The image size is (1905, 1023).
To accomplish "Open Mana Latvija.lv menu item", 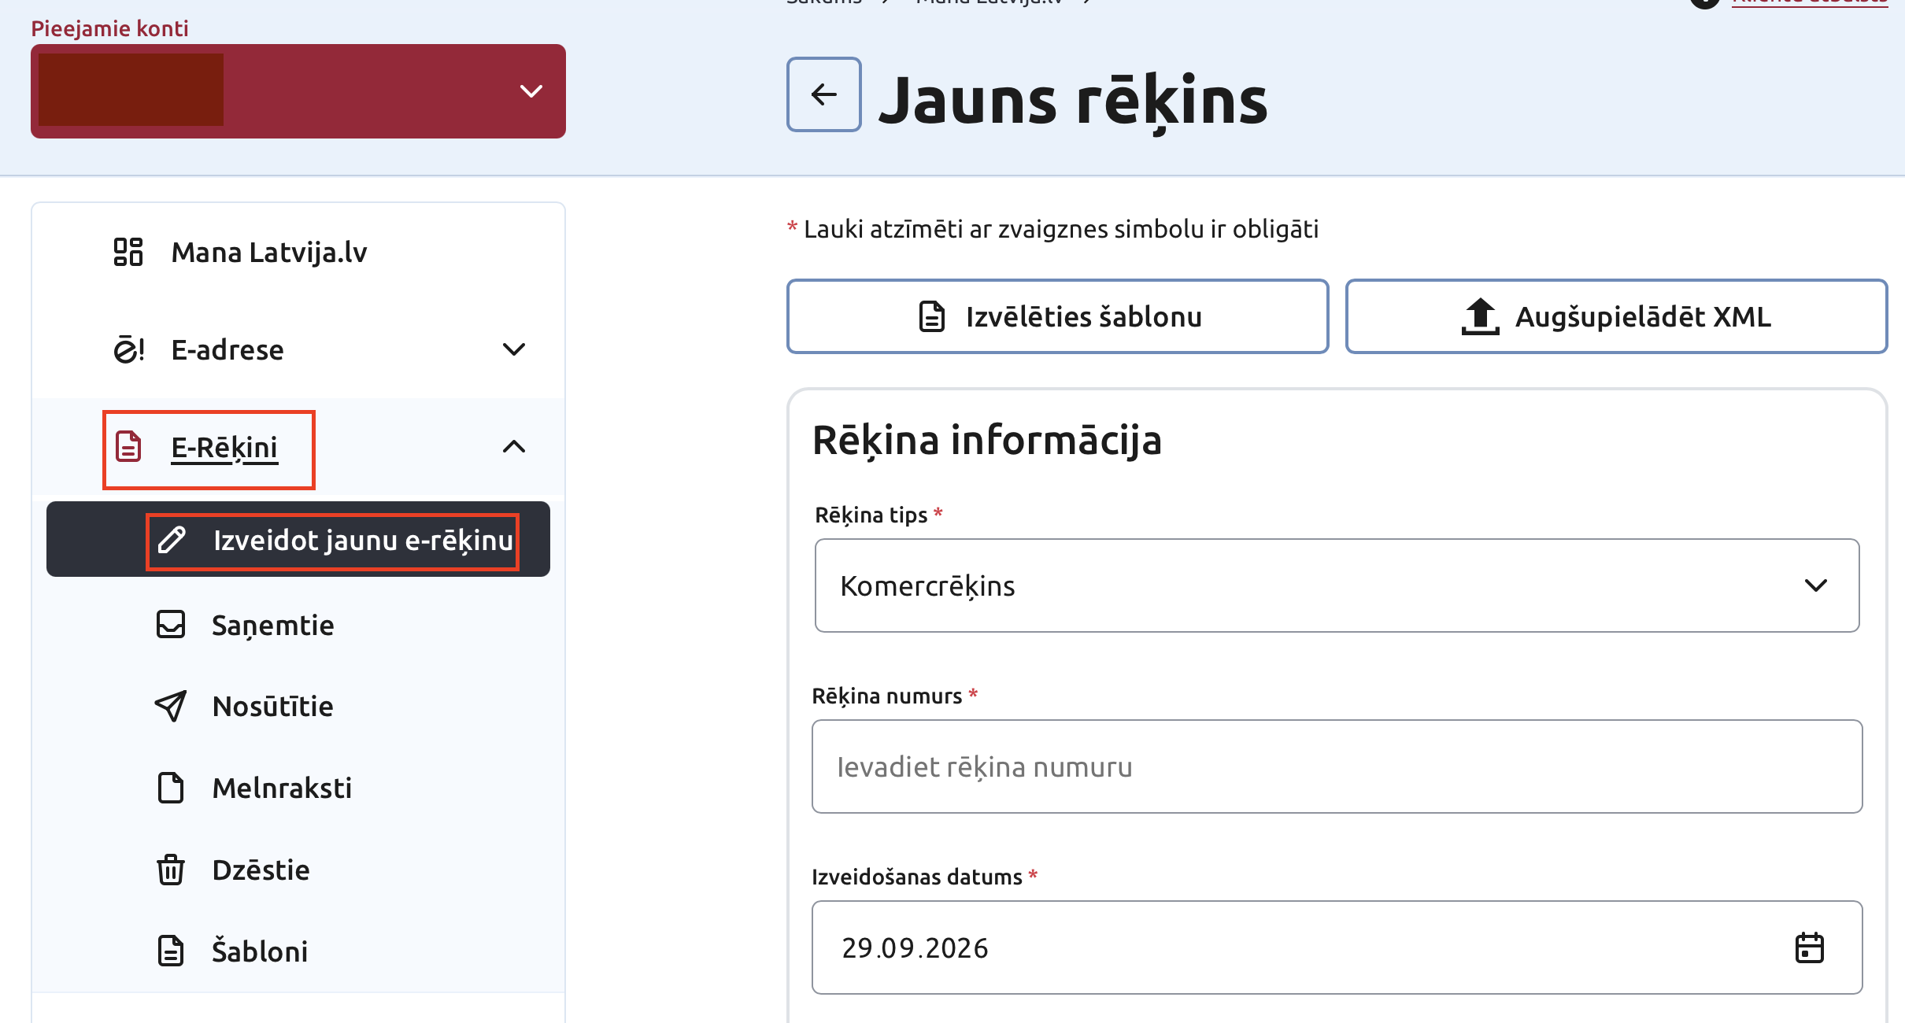I will (x=269, y=252).
